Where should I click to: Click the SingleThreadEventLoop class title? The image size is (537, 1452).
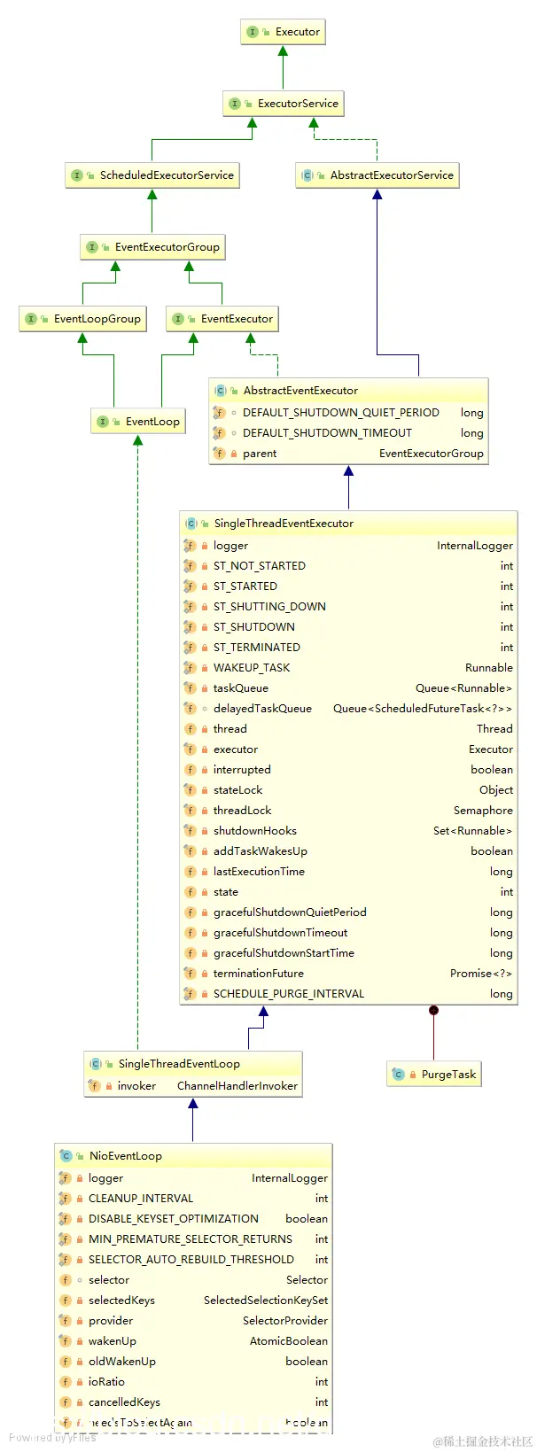179,1064
